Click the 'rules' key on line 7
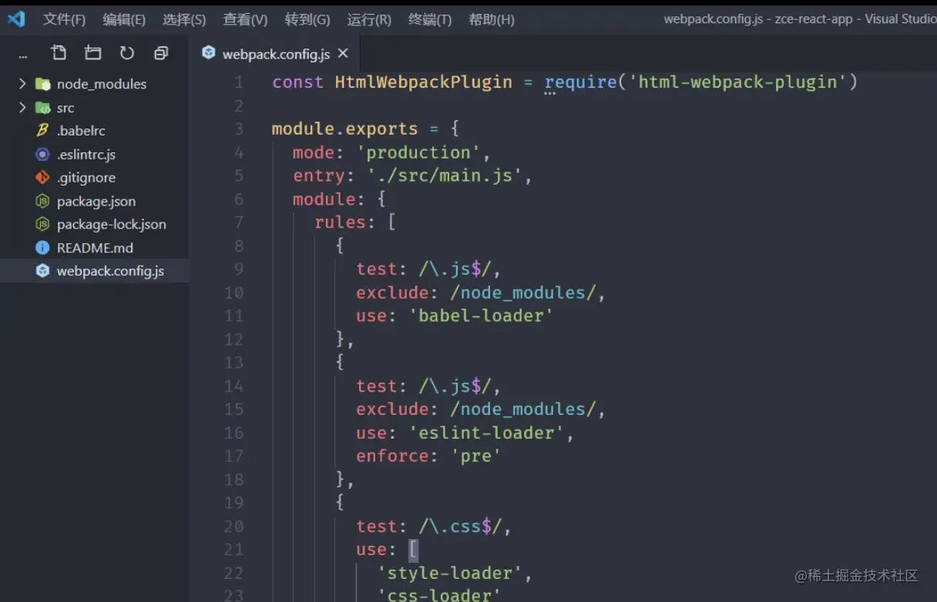The height and width of the screenshot is (602, 937). pyautogui.click(x=340, y=222)
